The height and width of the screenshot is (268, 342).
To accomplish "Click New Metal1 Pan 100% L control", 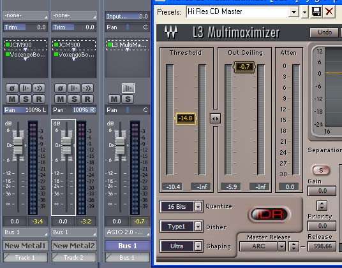I will (26, 110).
